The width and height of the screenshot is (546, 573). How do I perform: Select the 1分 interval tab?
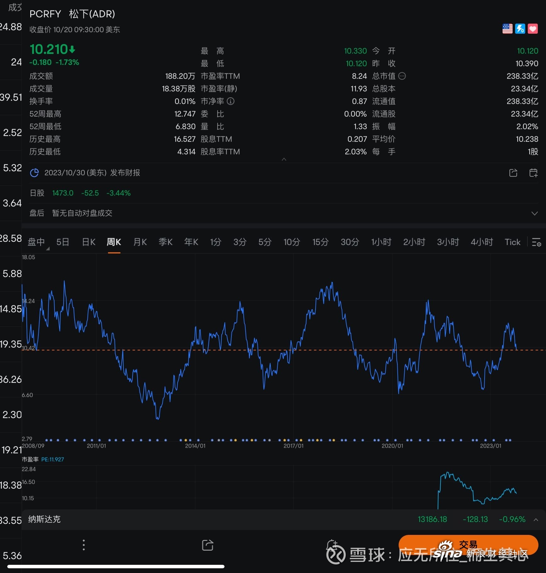[x=216, y=242]
